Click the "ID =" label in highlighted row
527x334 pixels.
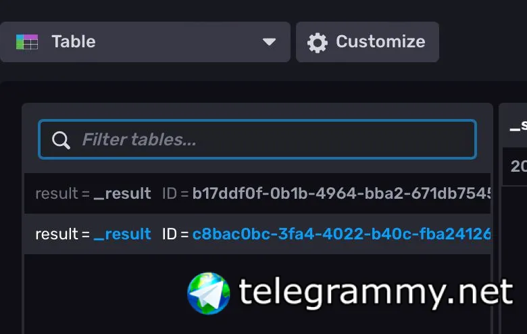(175, 235)
